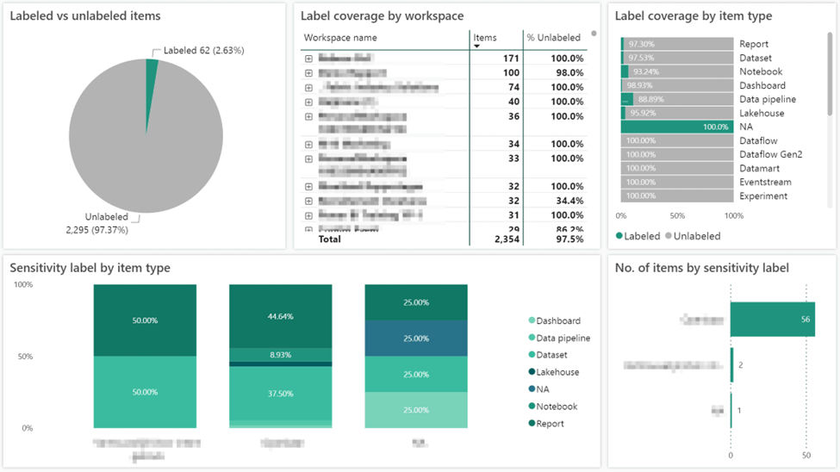The image size is (840, 472).
Task: Click the bar showing 56 items
Action: tap(771, 319)
